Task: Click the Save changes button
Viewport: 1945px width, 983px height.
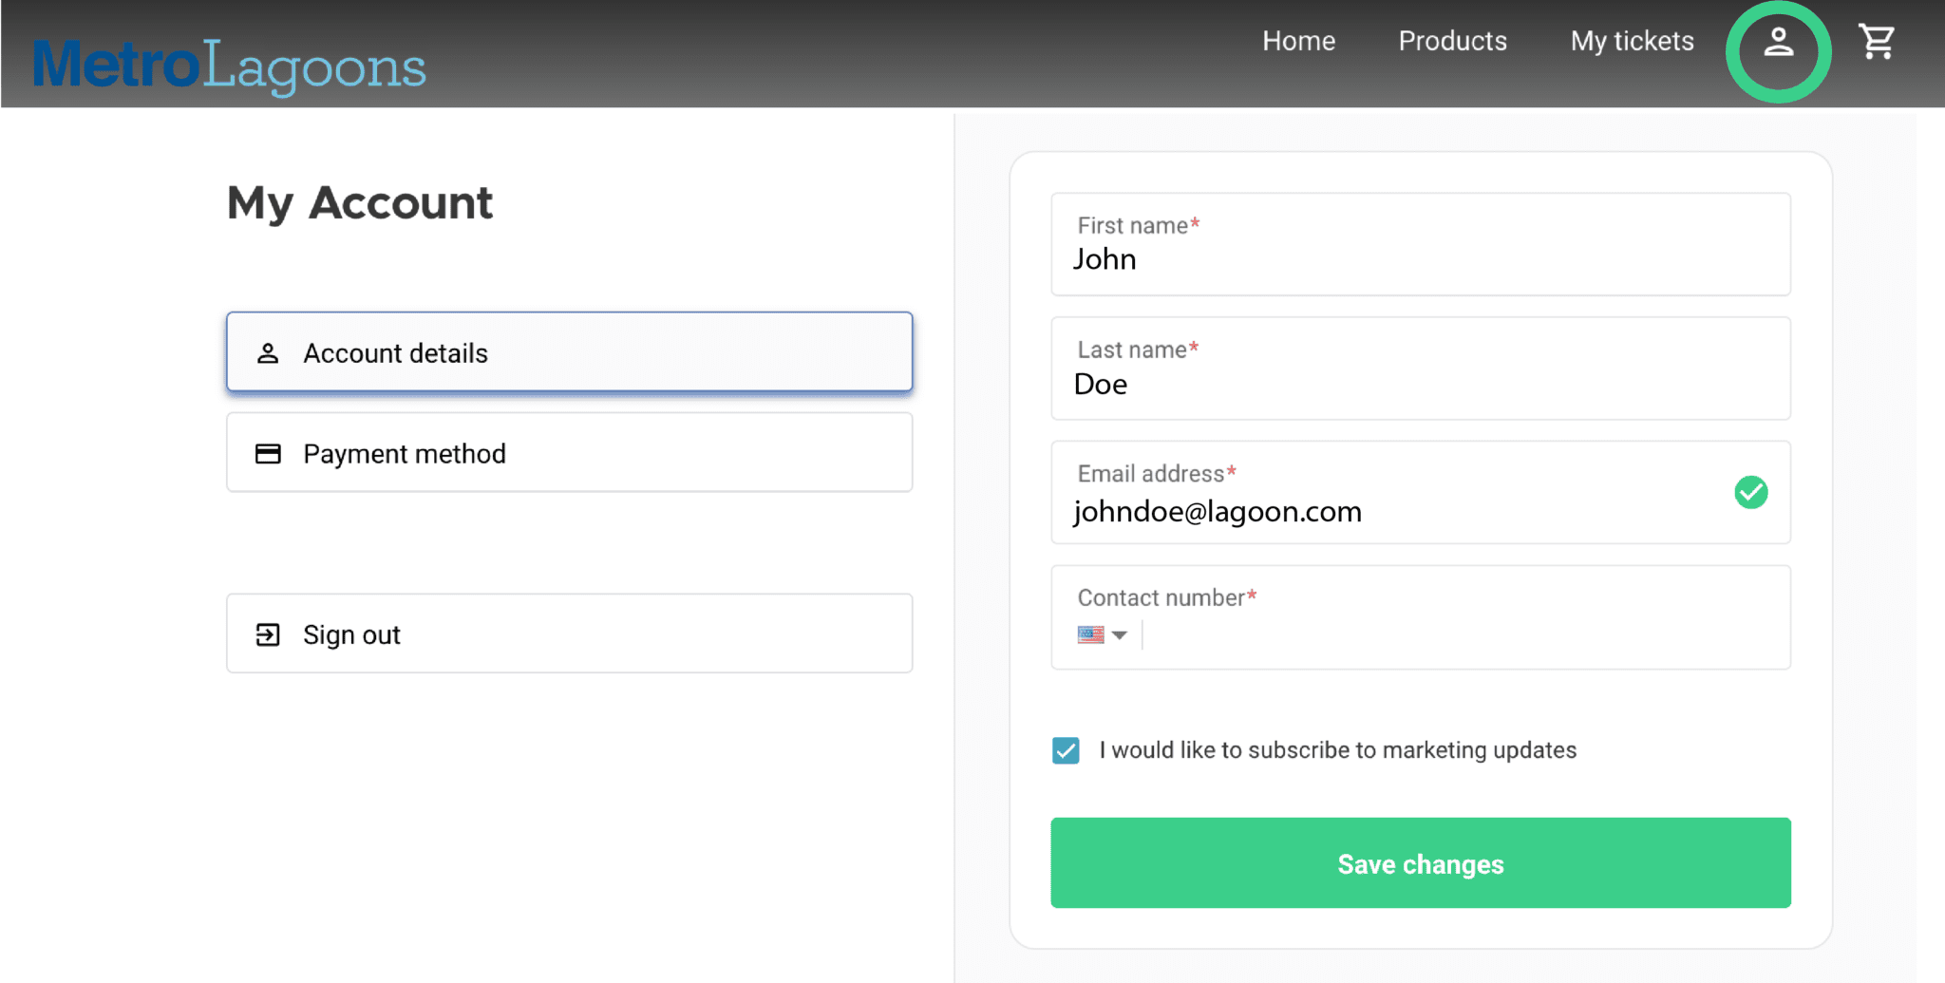Action: [1420, 863]
